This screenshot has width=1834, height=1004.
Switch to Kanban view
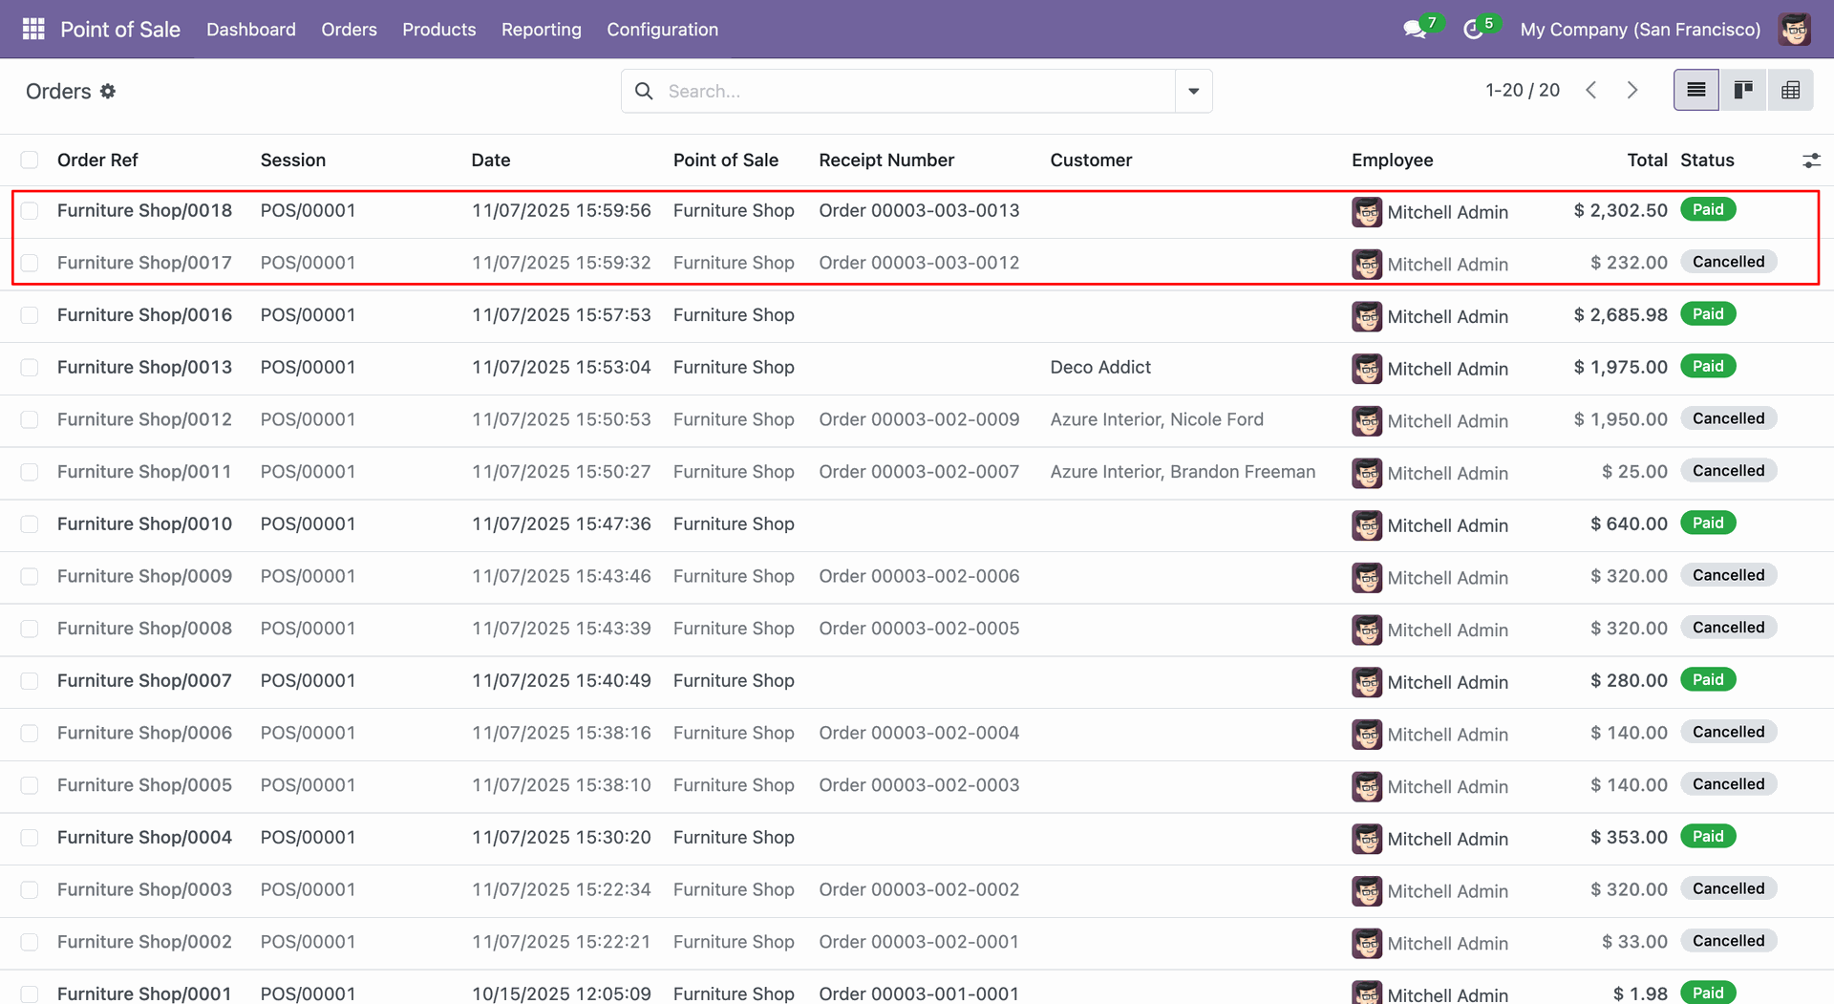pyautogui.click(x=1743, y=90)
